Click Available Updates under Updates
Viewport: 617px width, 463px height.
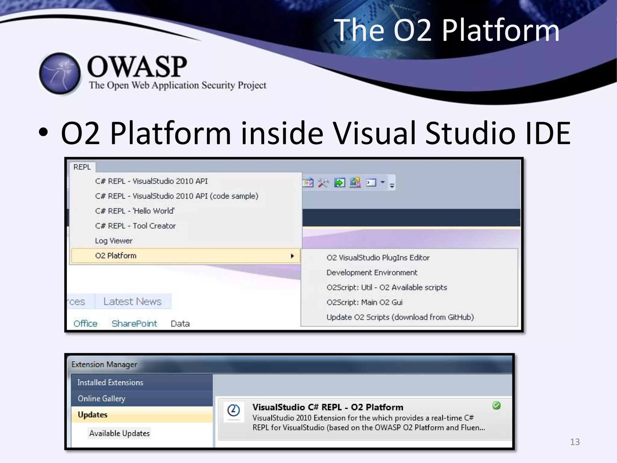pyautogui.click(x=119, y=433)
